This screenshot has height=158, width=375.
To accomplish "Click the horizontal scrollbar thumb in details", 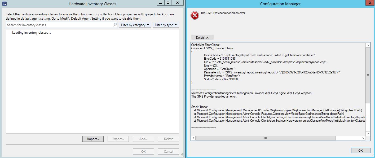I will 266,138.
